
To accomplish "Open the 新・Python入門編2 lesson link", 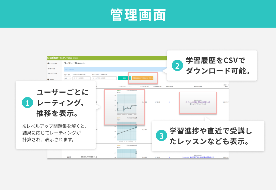I will pyautogui.click(x=198, y=102).
